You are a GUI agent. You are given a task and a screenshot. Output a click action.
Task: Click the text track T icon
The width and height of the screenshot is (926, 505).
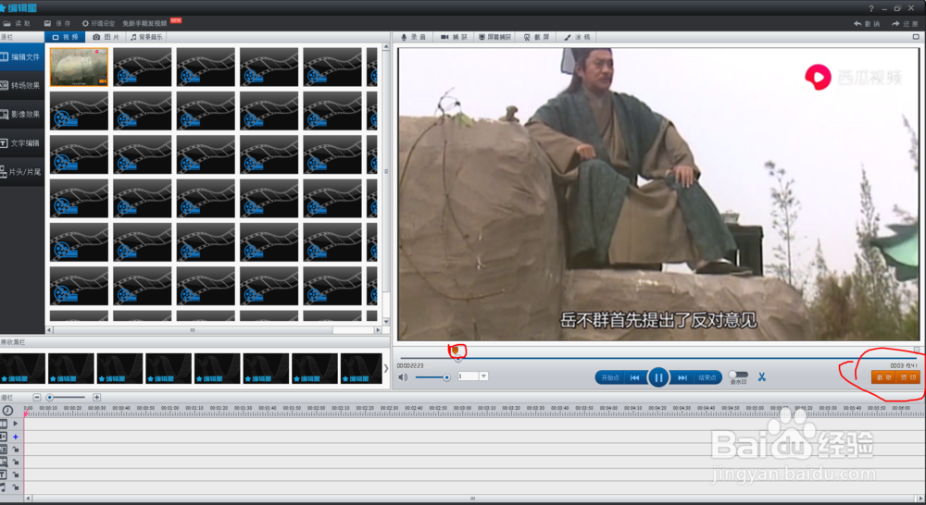point(4,474)
